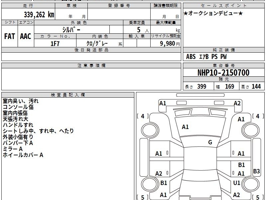Click the セールスポイント header

223,6
